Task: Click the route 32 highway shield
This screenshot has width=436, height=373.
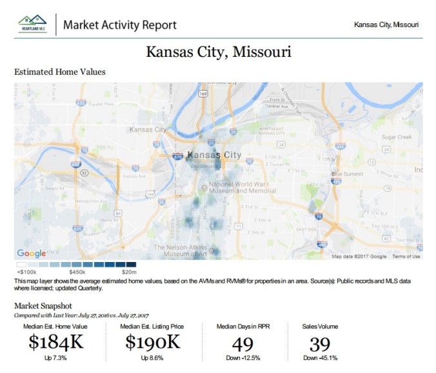Action: pos(84,173)
